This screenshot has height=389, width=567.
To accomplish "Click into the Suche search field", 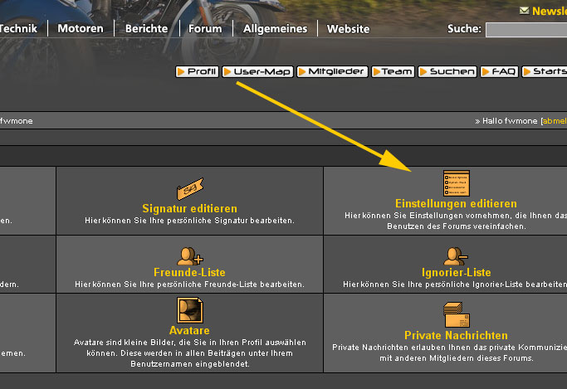I will [526, 30].
